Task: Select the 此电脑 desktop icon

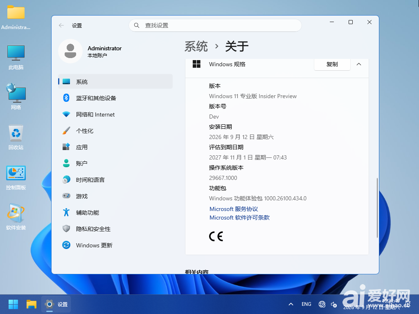Action: pos(16,58)
